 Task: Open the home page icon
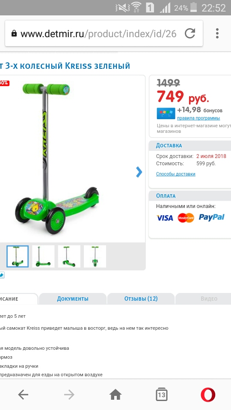(115, 395)
